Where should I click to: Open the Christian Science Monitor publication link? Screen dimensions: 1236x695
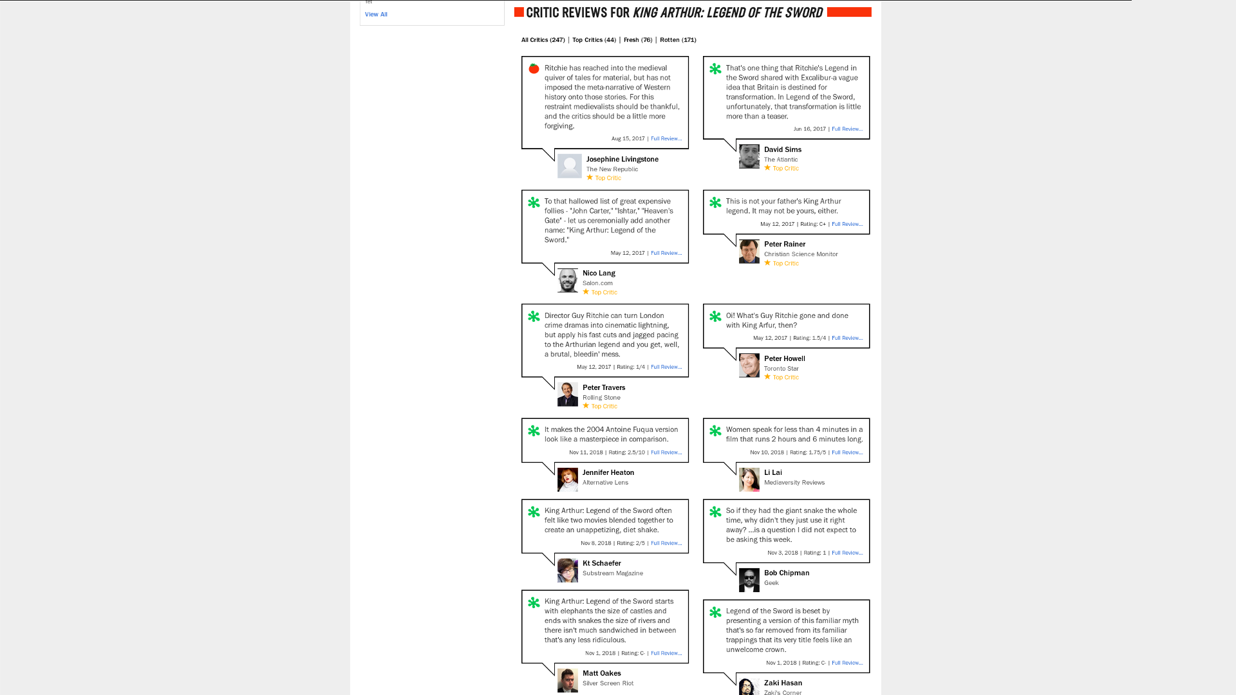[801, 254]
